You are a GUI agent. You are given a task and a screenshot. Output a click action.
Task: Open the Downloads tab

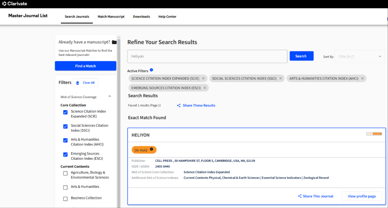142,16
